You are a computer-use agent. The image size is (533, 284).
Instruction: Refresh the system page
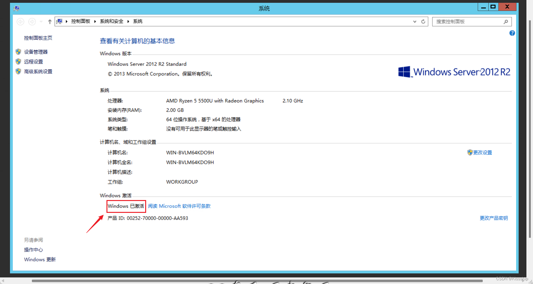423,22
